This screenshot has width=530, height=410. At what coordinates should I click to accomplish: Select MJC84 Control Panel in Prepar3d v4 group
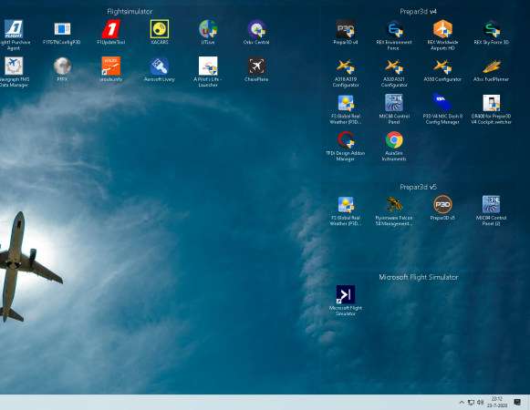[394, 103]
